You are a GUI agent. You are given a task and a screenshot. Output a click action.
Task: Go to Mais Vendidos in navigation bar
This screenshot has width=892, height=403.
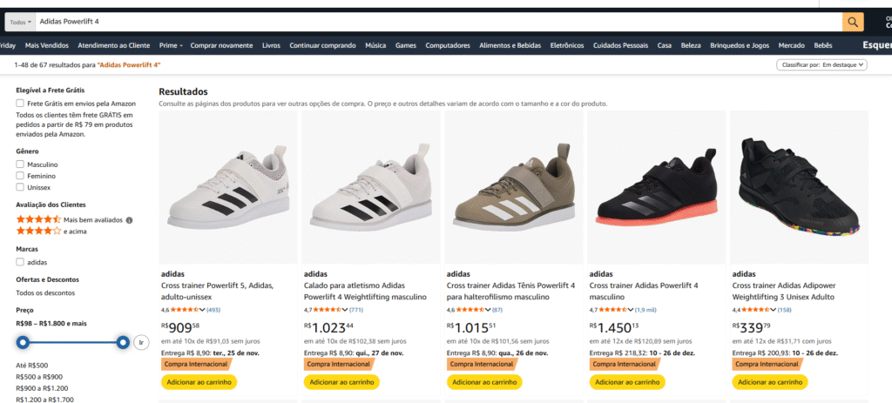(x=47, y=45)
